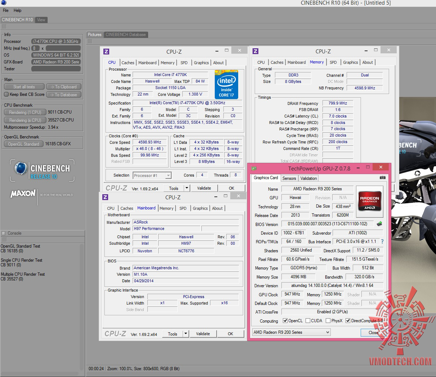
Task: Click the 35527 CB-CPU score
Action: click(61, 120)
